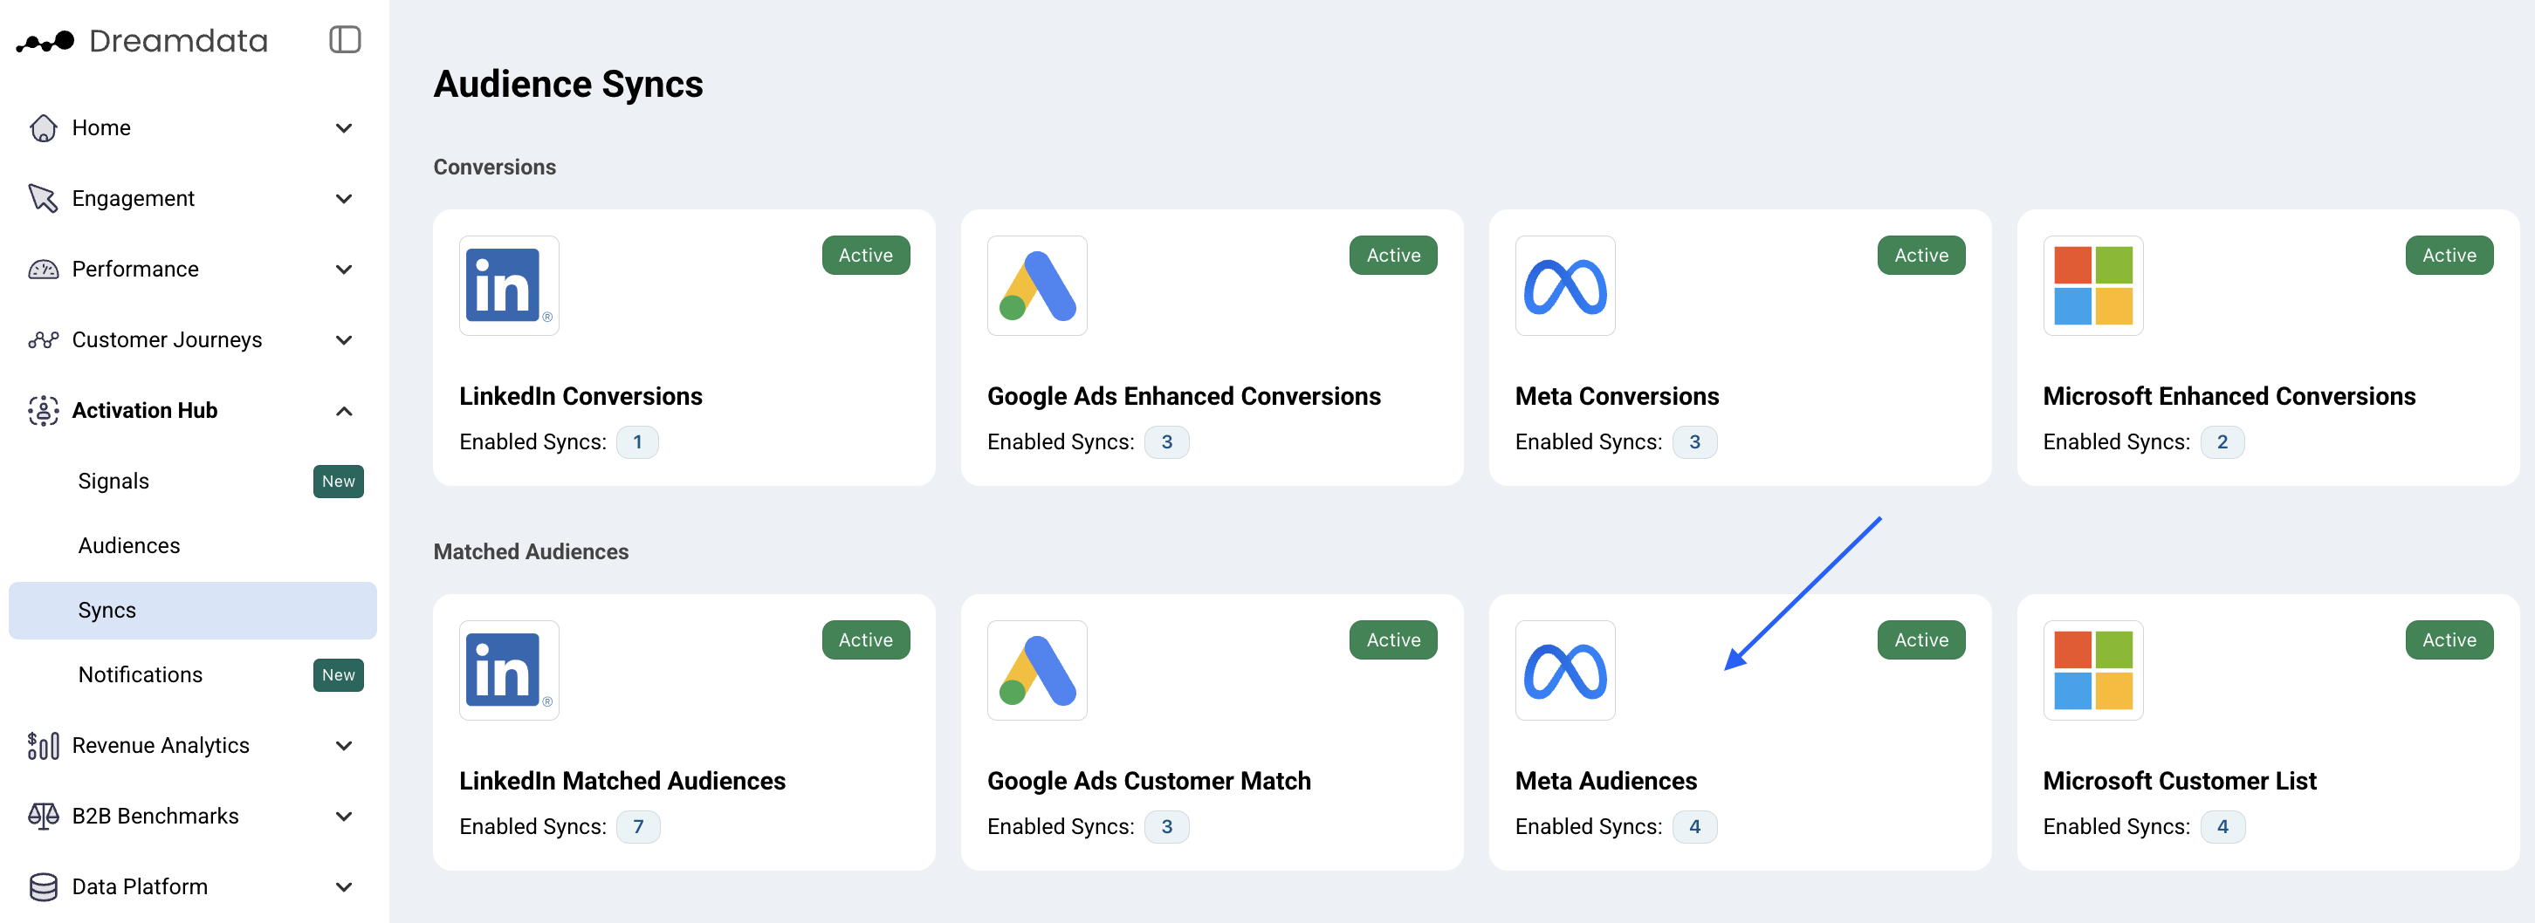Viewport: 2535px width, 923px height.
Task: Open Meta Conversions title
Action: [1617, 396]
